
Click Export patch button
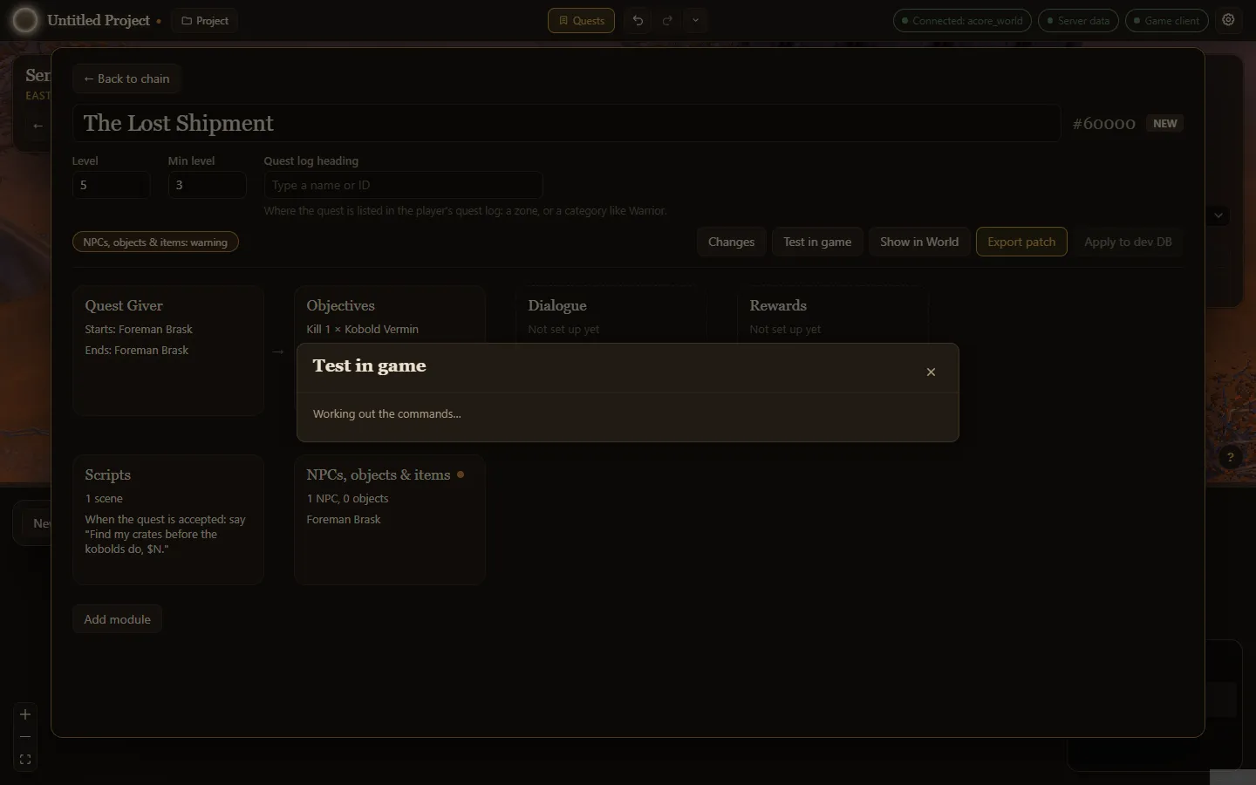1021,242
